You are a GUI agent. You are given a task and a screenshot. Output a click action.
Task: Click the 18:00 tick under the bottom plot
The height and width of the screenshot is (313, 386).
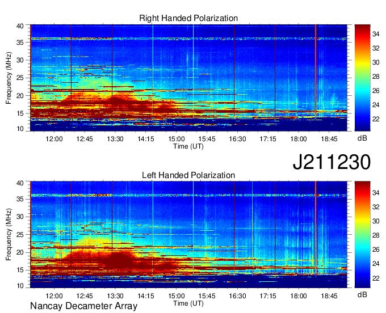(x=299, y=296)
